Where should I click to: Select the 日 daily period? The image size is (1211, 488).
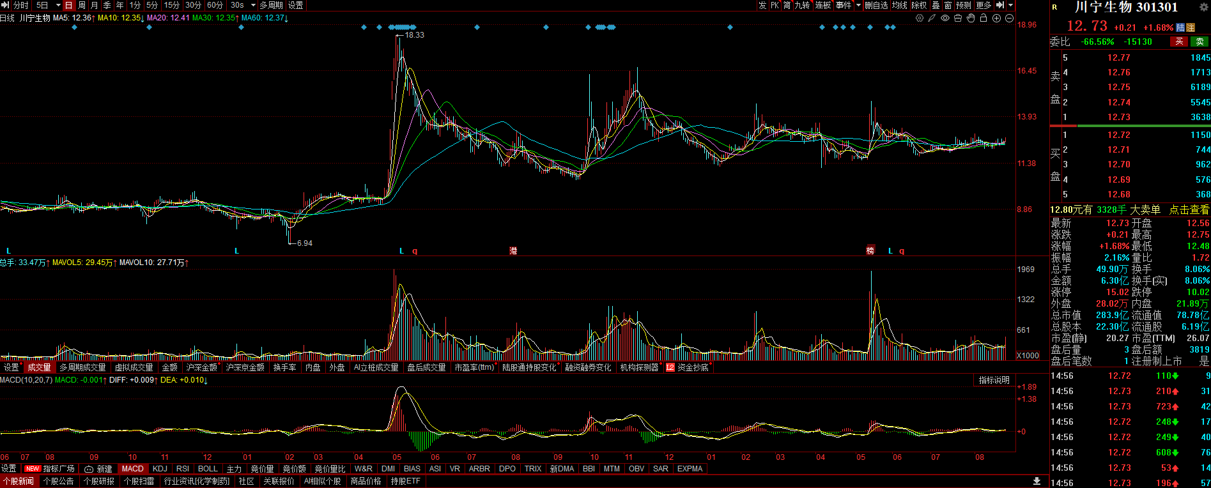pos(68,5)
